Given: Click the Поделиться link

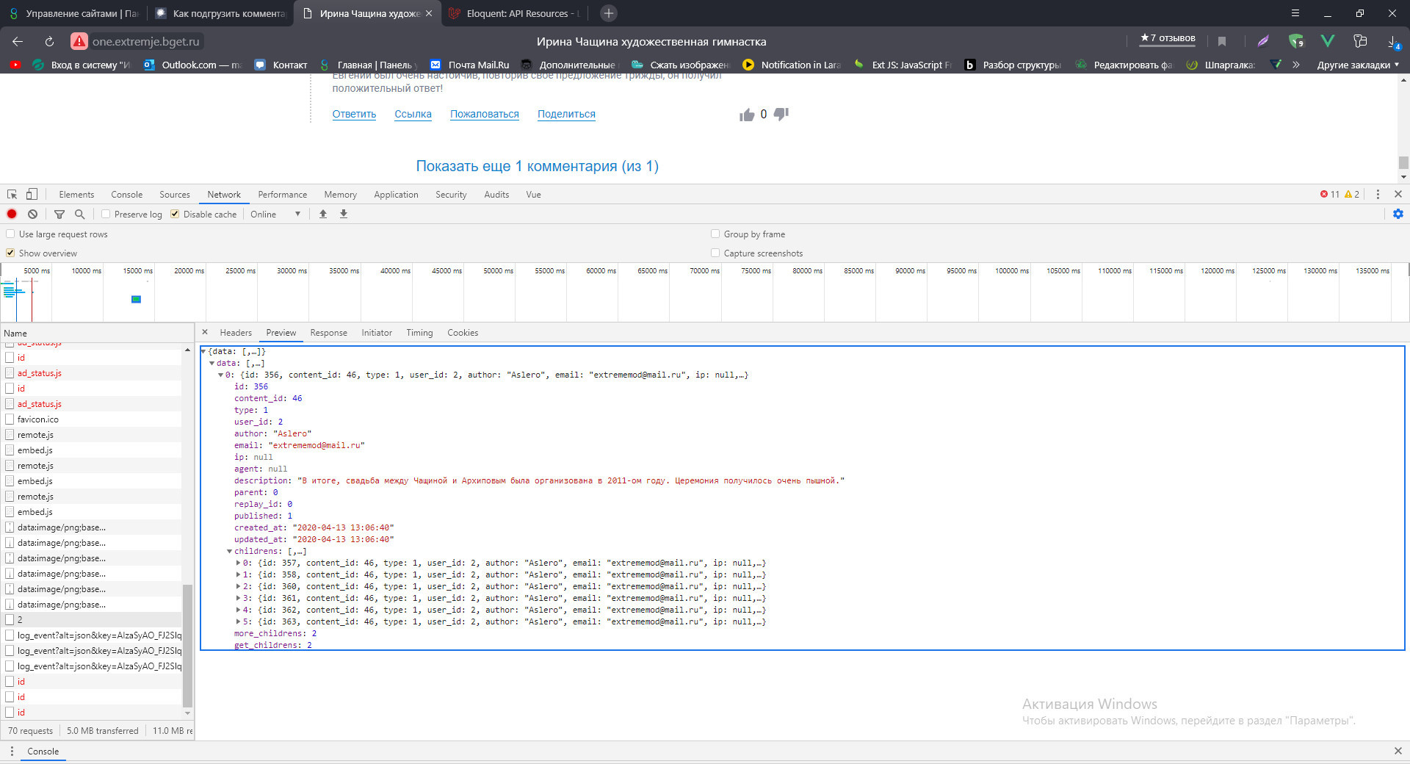Looking at the screenshot, I should point(566,114).
